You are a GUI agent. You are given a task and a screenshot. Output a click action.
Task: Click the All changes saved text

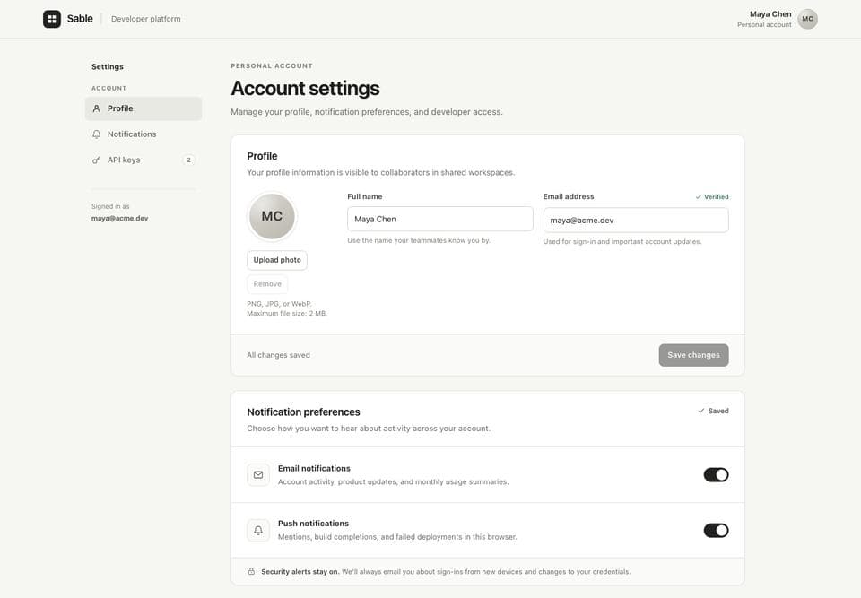(278, 355)
